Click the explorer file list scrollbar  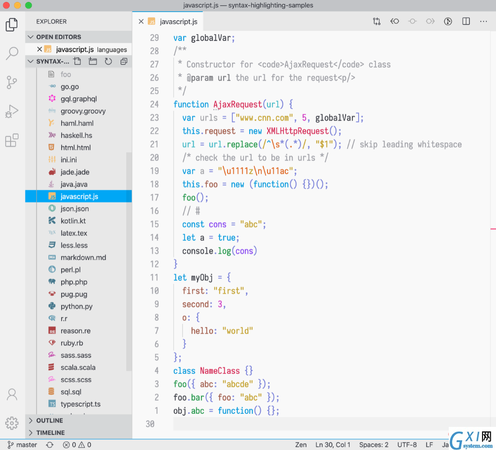point(129,262)
